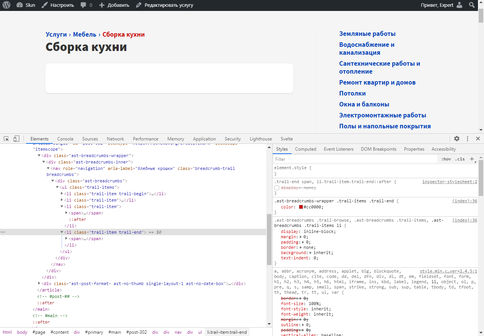
Task: Open the Привет, Expert user menu
Action: [442, 5]
